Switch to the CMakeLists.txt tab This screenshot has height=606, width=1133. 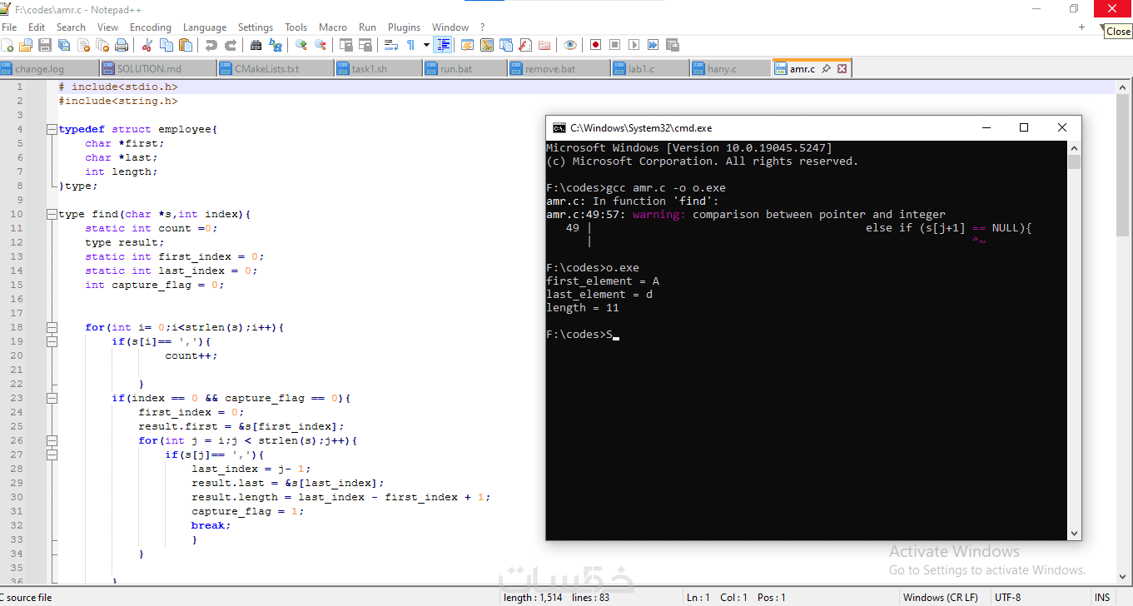[276, 68]
